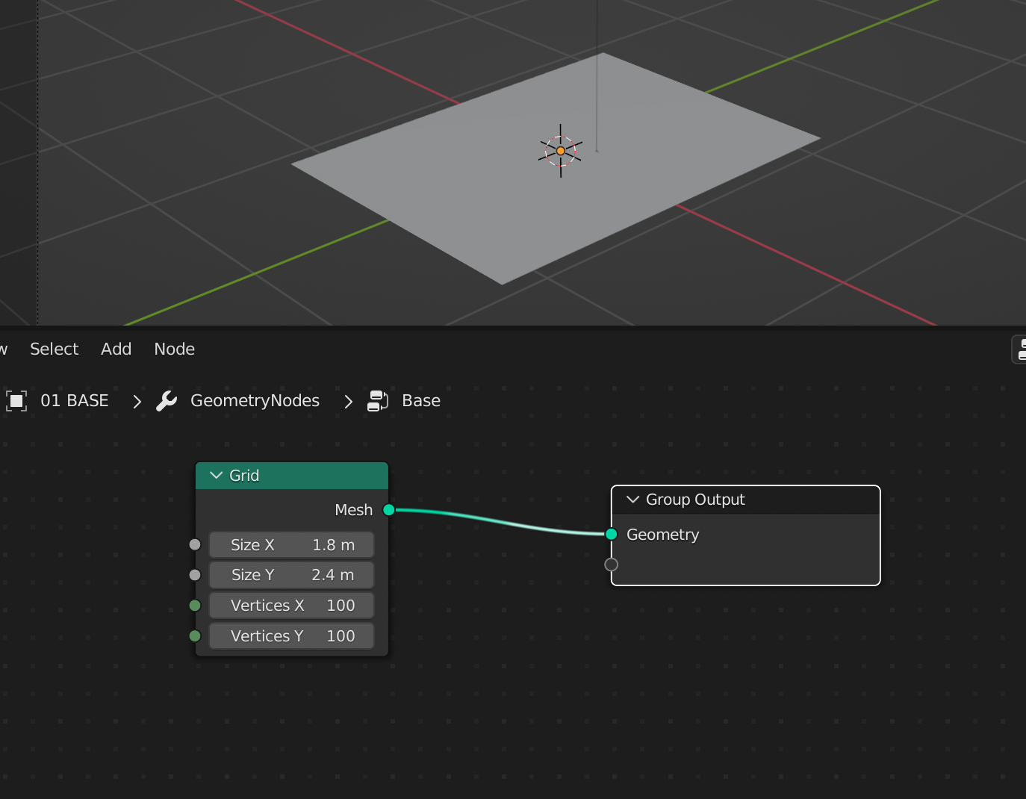Click the node group icon beside Base

coord(378,401)
